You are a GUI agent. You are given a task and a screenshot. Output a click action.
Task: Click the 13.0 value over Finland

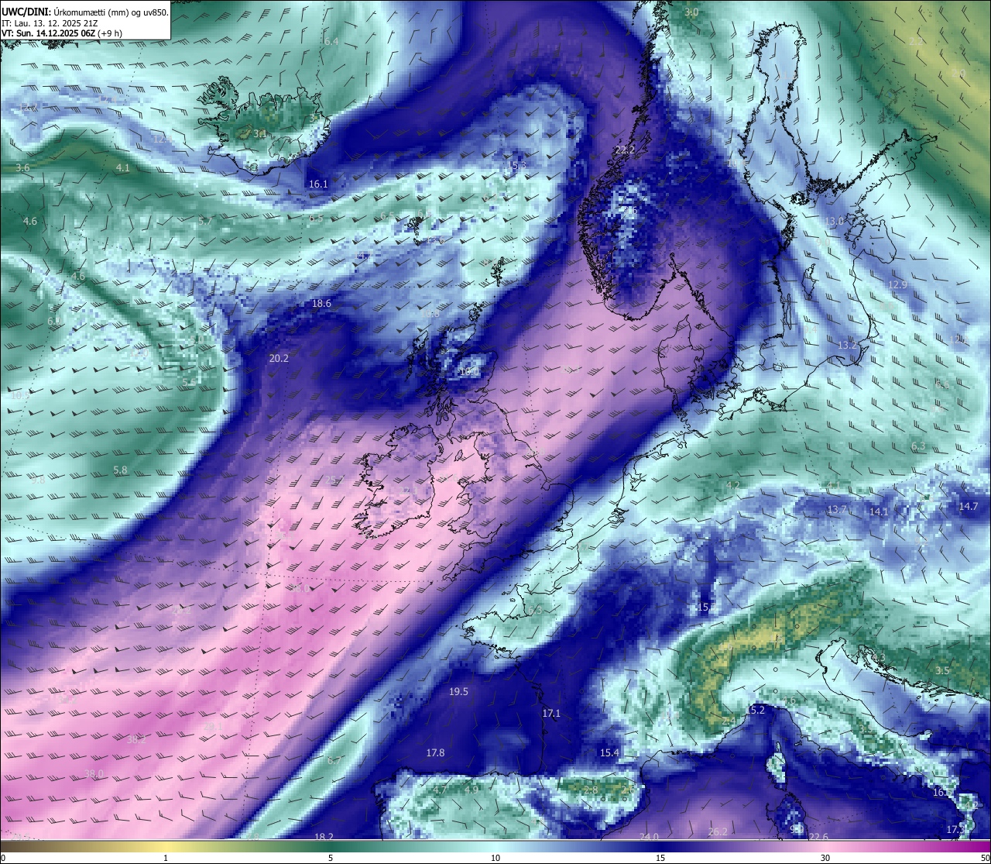[834, 222]
